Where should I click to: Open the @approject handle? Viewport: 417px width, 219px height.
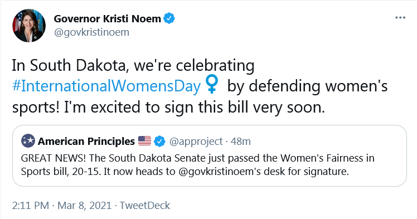tap(196, 142)
